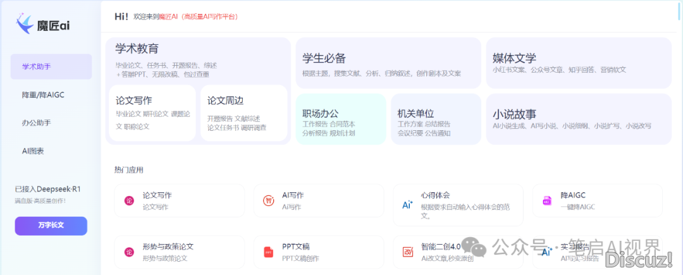Click the purple 降AIGC file icon

[547, 201]
